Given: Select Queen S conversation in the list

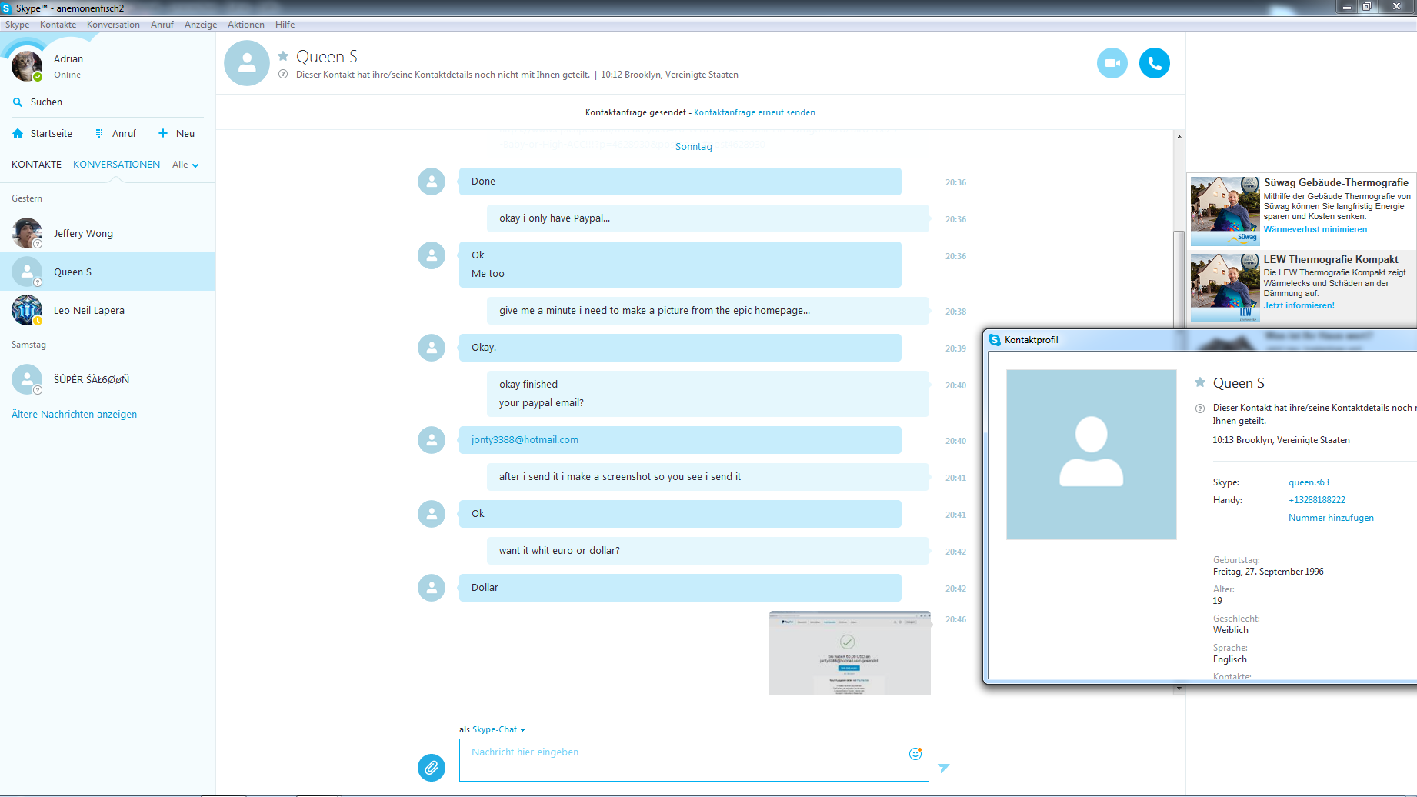Looking at the screenshot, I should 108,272.
